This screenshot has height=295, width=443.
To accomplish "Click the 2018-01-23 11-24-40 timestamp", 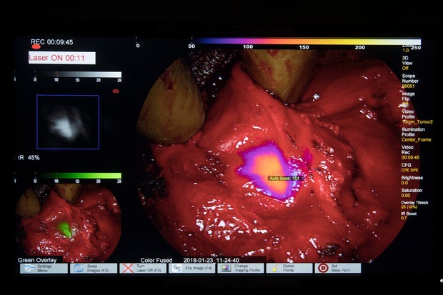I will pyautogui.click(x=211, y=260).
